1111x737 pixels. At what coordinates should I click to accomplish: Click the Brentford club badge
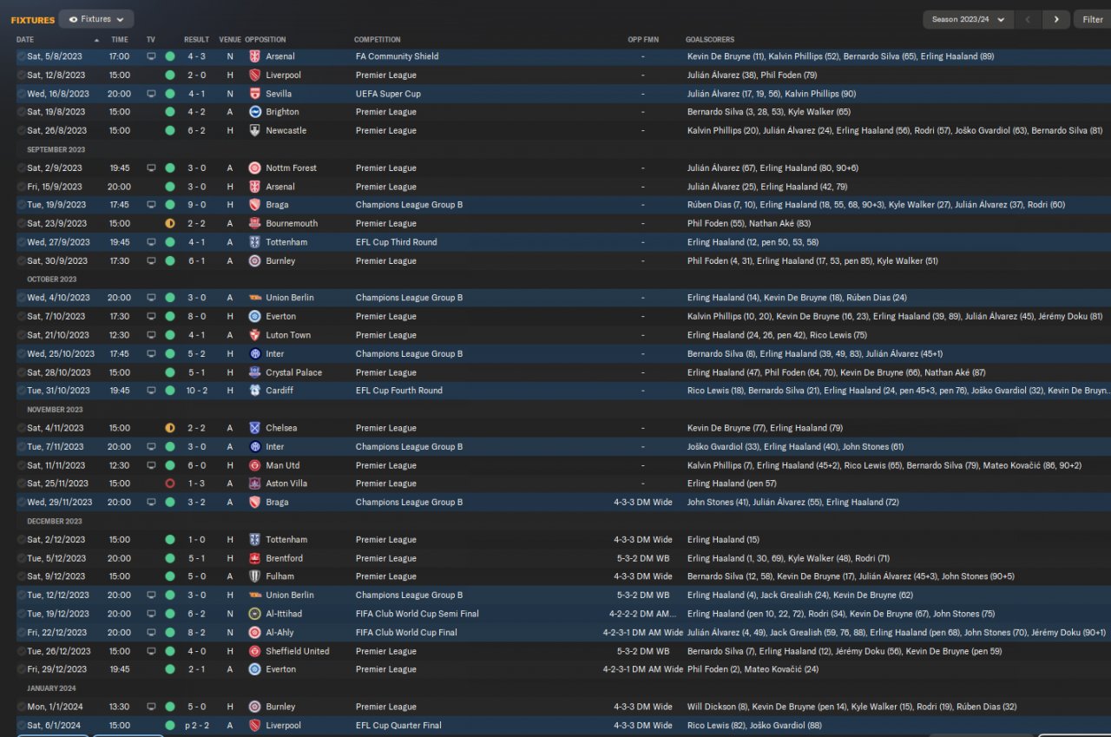point(255,558)
